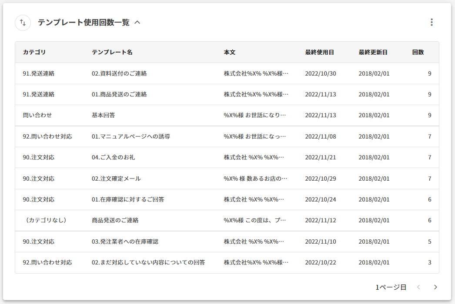Sort by 最終更新日 column header
This screenshot has height=304, width=455.
coord(373,52)
